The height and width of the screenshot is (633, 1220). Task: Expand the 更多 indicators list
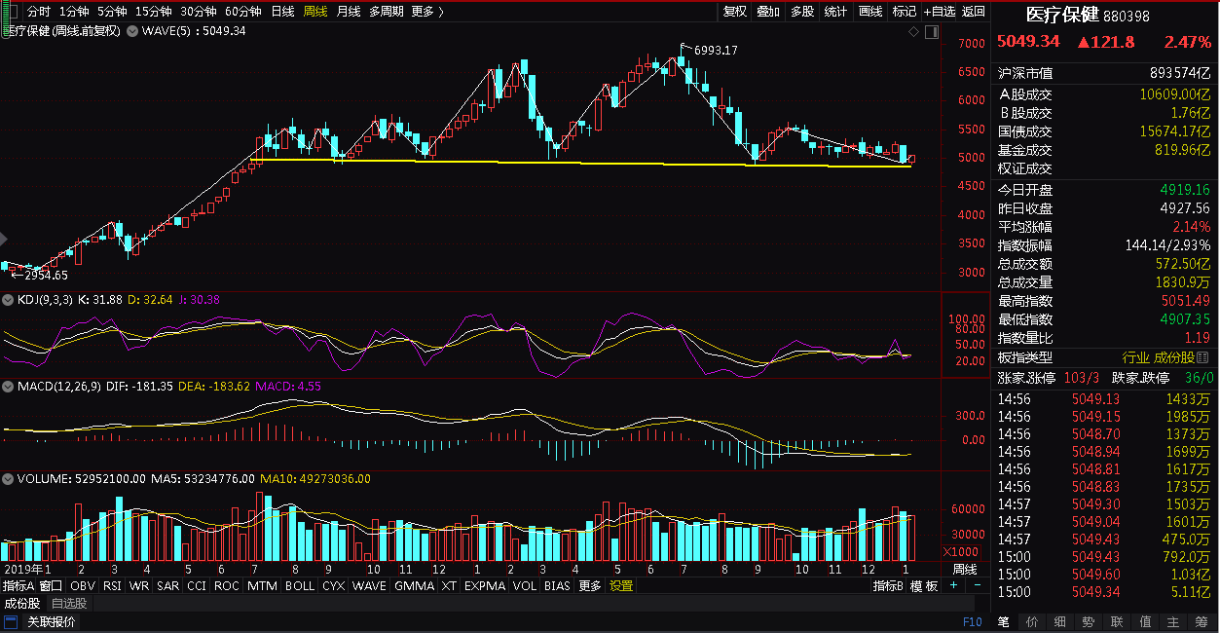point(589,585)
